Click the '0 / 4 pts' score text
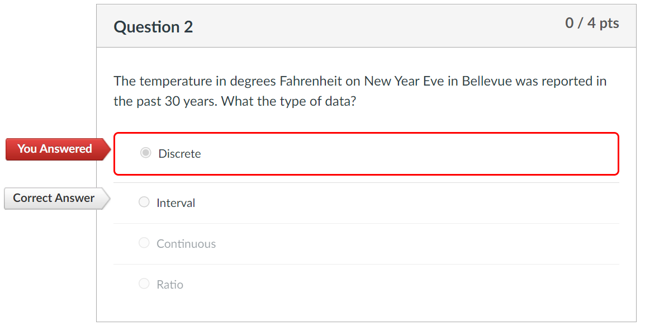The image size is (645, 330). click(x=592, y=23)
